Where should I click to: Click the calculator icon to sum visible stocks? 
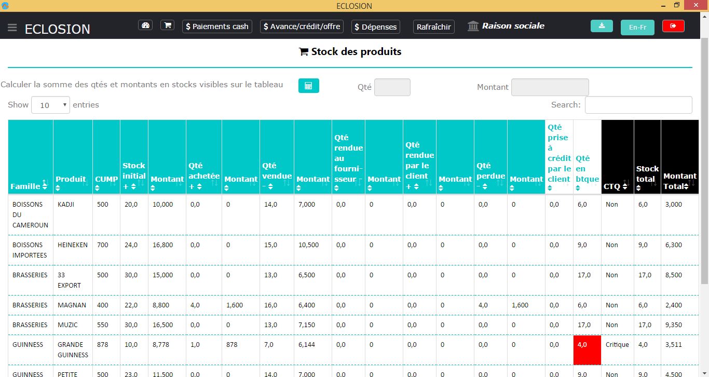309,85
